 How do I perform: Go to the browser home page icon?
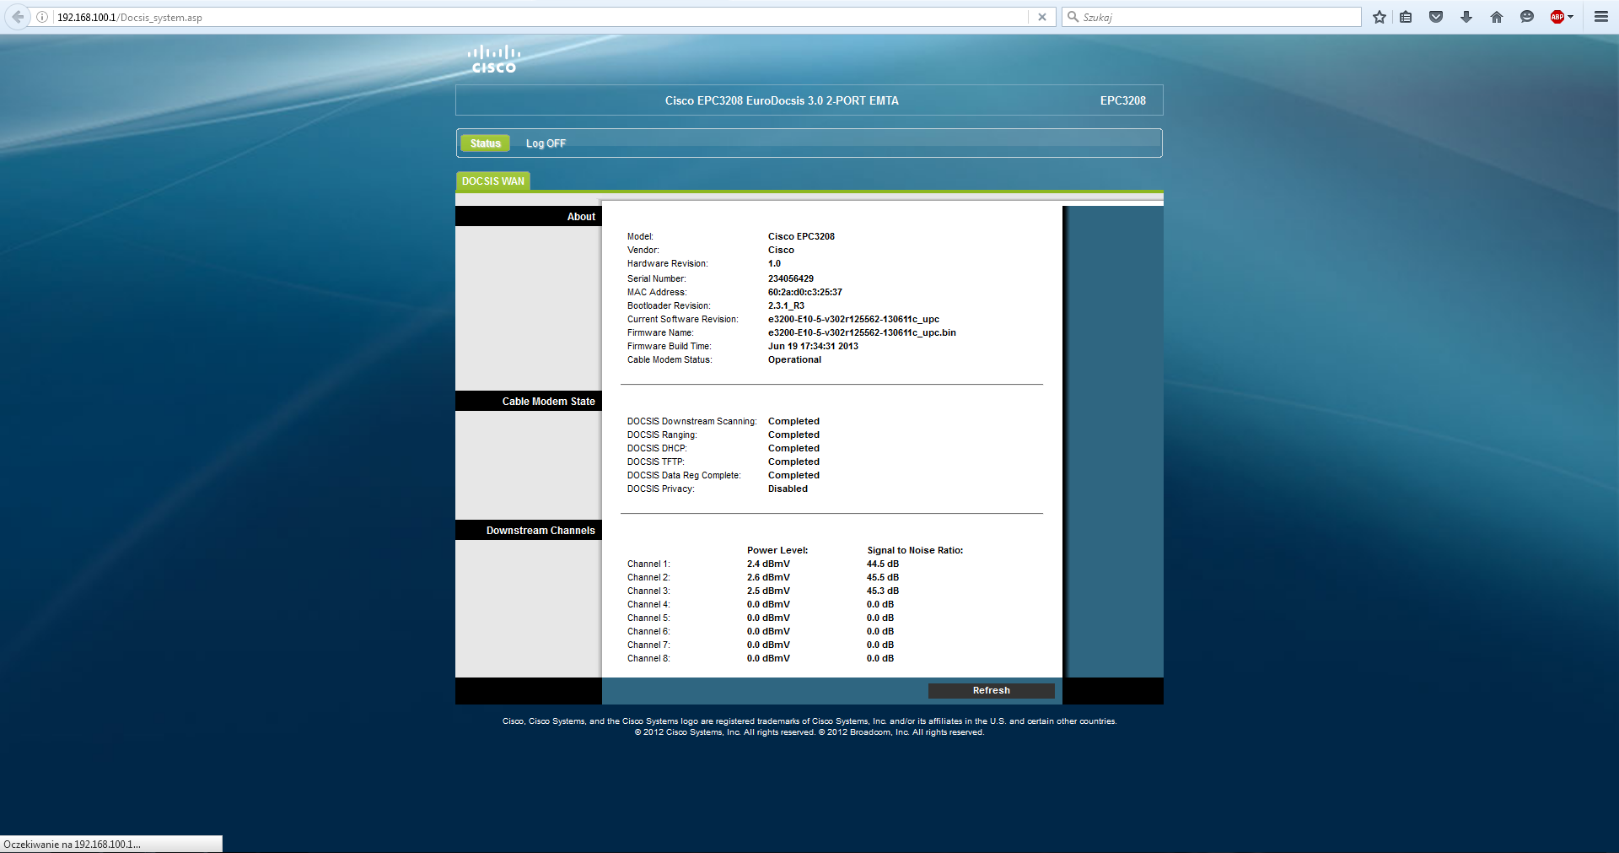(x=1497, y=17)
